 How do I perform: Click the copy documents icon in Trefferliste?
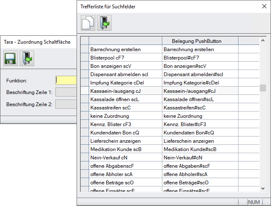(88, 22)
